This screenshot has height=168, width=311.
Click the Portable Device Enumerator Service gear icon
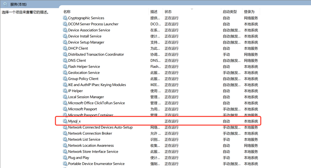[65, 164]
